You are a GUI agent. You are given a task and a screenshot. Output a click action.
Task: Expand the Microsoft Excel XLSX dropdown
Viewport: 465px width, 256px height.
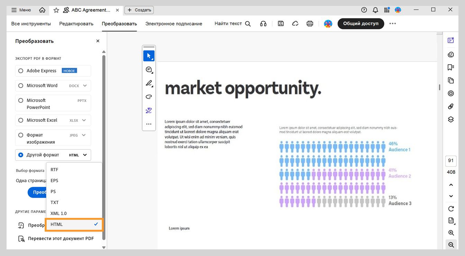coord(85,120)
